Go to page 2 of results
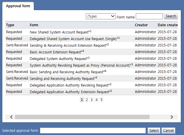Screen dimensions: 184x135 tap(87, 100)
